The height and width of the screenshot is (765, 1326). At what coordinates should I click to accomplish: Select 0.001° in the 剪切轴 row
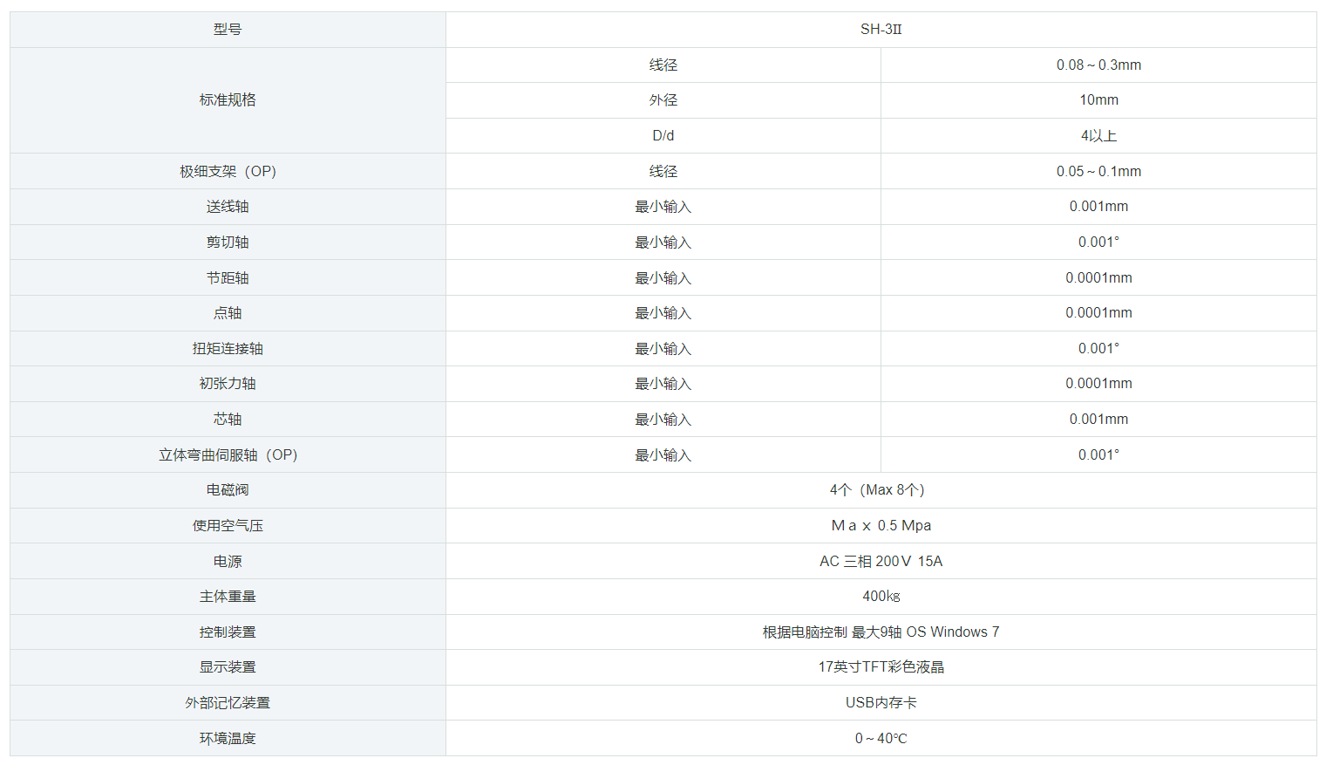coord(1098,242)
